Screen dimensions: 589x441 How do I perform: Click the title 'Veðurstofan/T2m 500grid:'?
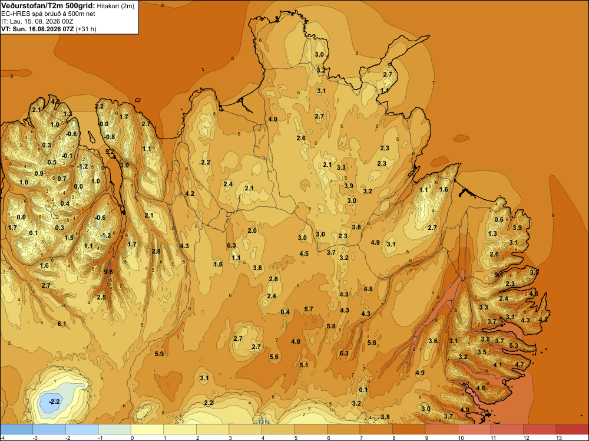(48, 6)
